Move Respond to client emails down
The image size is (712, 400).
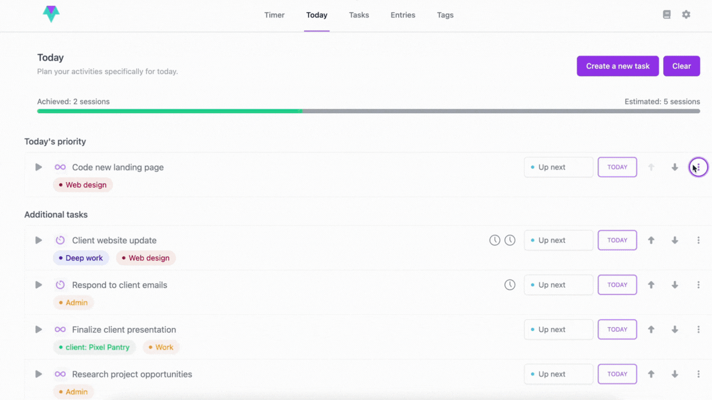click(x=675, y=285)
